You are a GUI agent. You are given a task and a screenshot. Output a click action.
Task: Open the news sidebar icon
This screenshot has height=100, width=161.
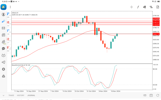[x=3, y=35]
